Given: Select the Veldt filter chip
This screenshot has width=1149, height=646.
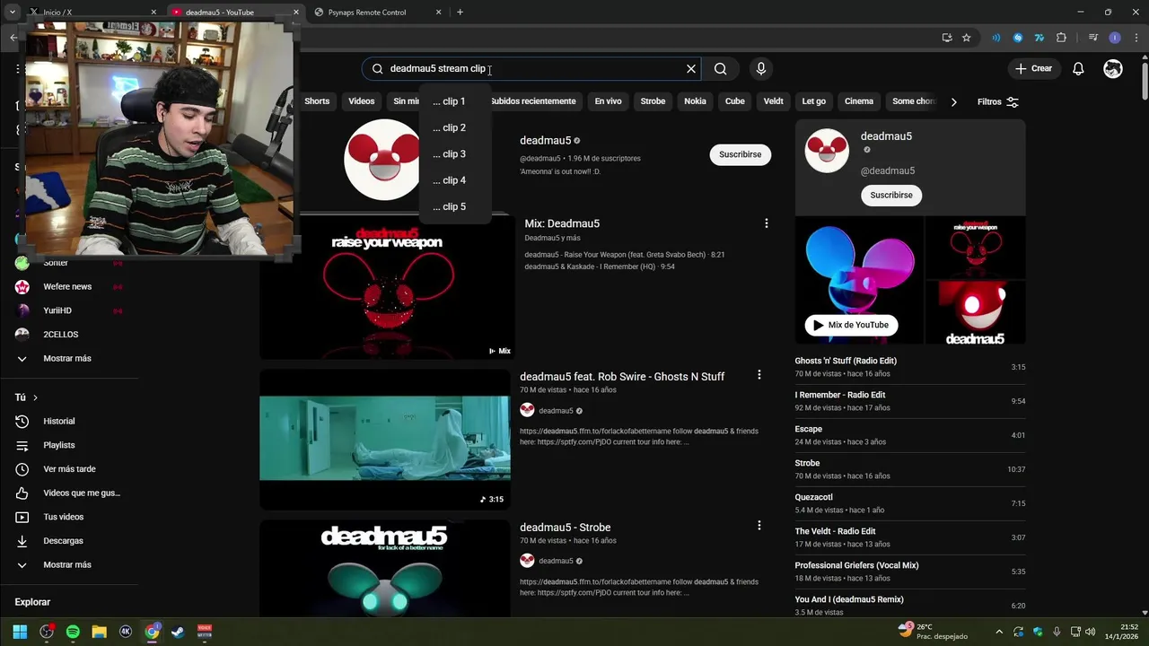Looking at the screenshot, I should click(774, 101).
